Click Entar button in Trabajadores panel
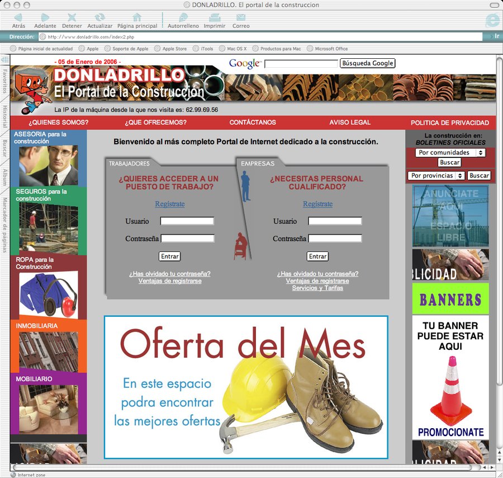The width and height of the screenshot is (503, 478). pos(170,256)
